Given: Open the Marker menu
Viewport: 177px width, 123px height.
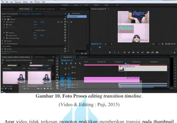Looking at the screenshot, I should click(x=25, y=2).
